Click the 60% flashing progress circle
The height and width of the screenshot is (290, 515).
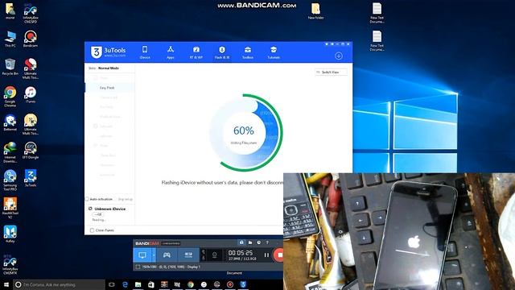245,132
